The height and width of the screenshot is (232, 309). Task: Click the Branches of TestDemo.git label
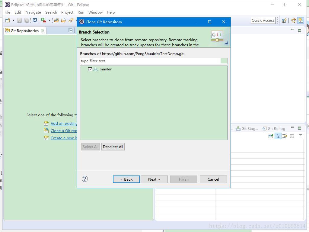click(x=132, y=54)
